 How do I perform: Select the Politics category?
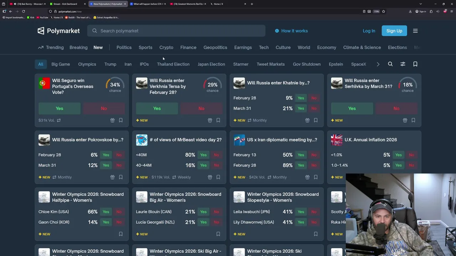coord(124,47)
